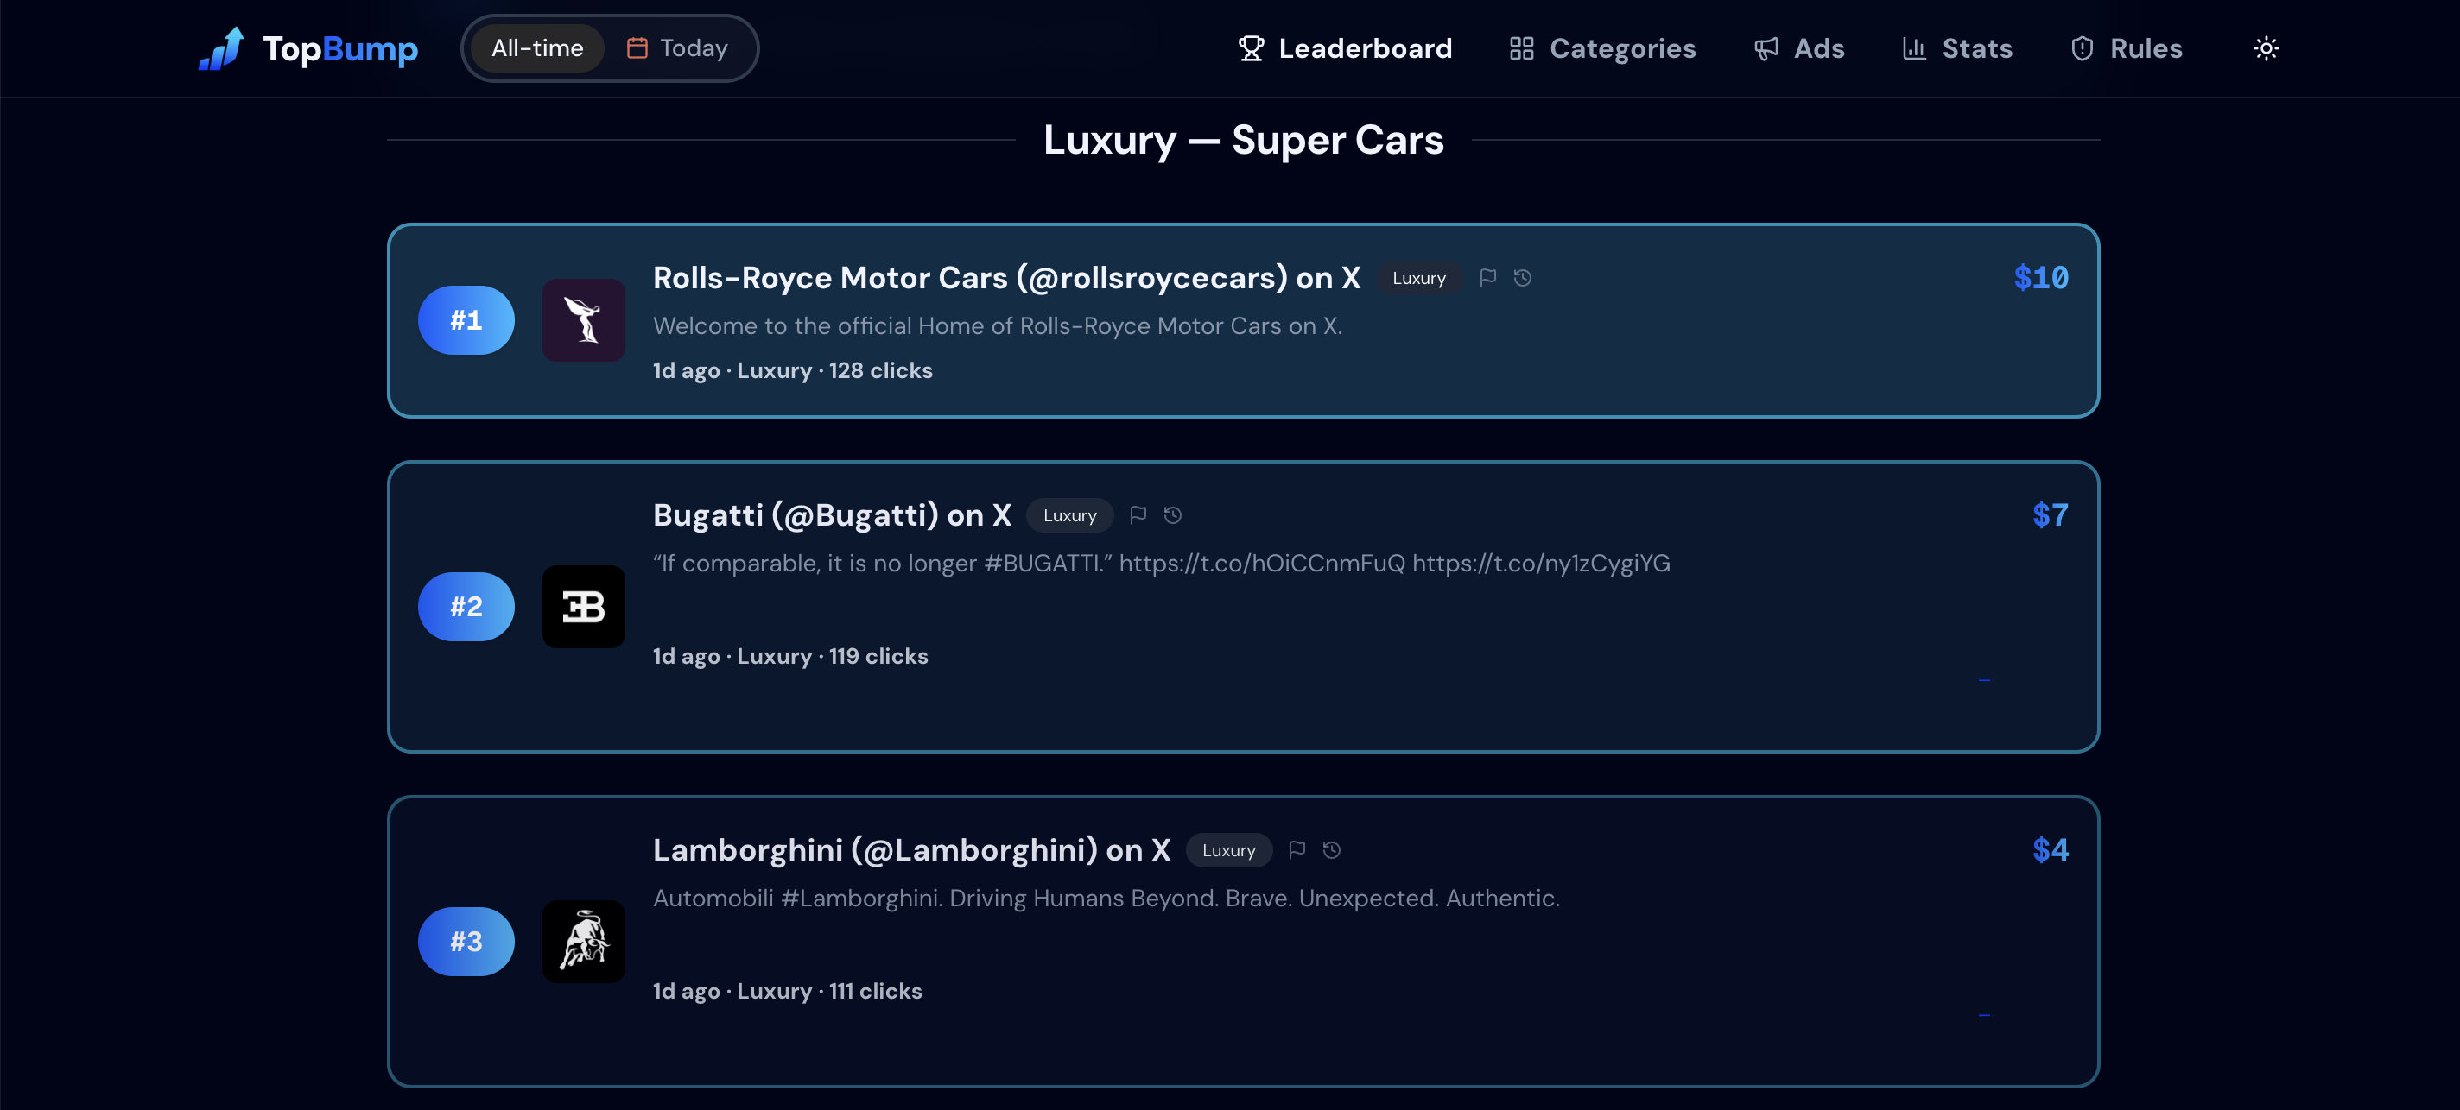Open history icon on Bugatti listing
Screen dimensions: 2460x1110
(x=1173, y=515)
